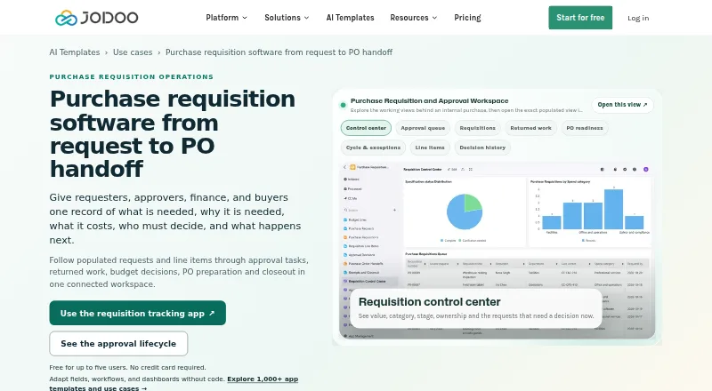Viewport: 712px width, 391px height.
Task: Select the Line items tab
Action: click(430, 148)
